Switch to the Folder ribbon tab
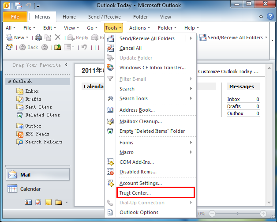The width and height of the screenshot is (277, 222). pyautogui.click(x=140, y=17)
